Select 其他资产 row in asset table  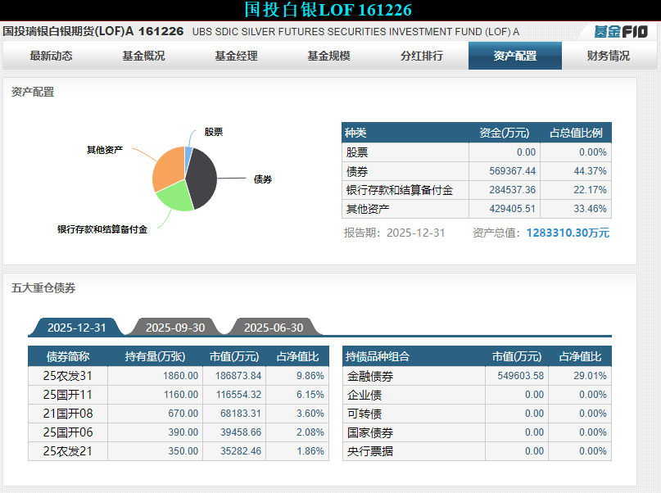[x=477, y=209]
